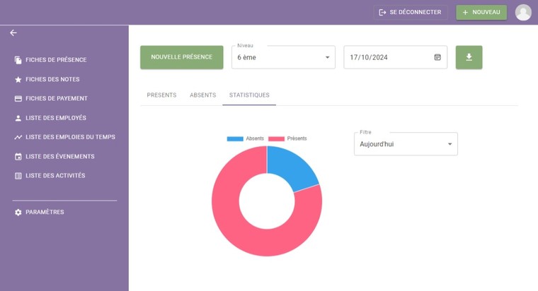The image size is (538, 291).
Task: Open the user avatar profile menu
Action: [523, 12]
